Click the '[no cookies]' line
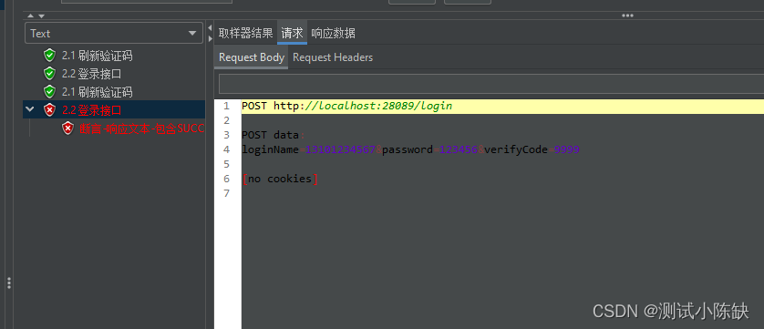 point(280,179)
